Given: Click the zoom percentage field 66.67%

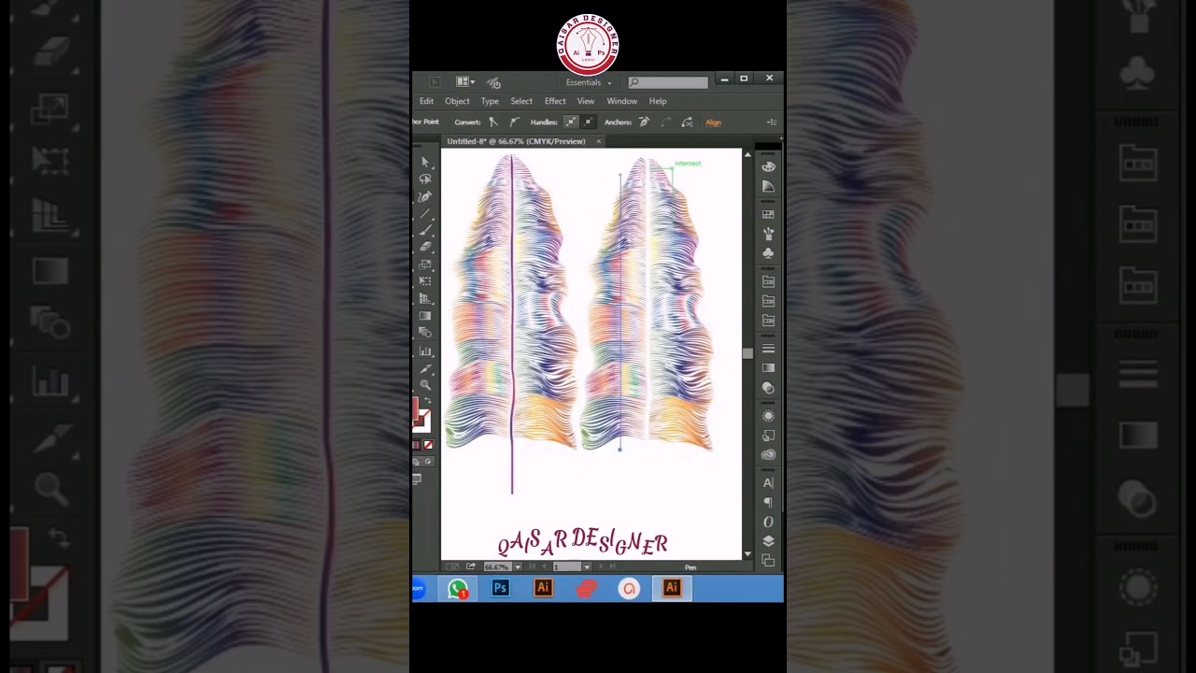Looking at the screenshot, I should [496, 566].
